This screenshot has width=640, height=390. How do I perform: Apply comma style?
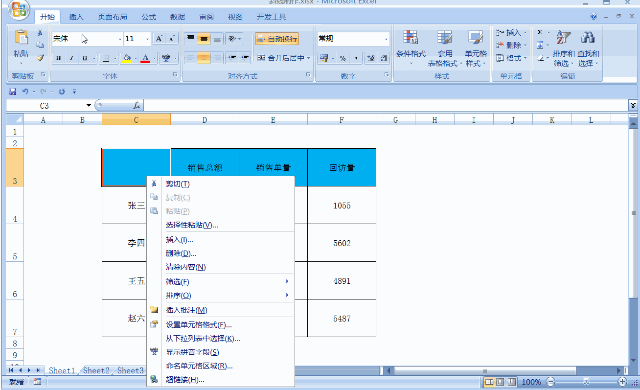(356, 58)
